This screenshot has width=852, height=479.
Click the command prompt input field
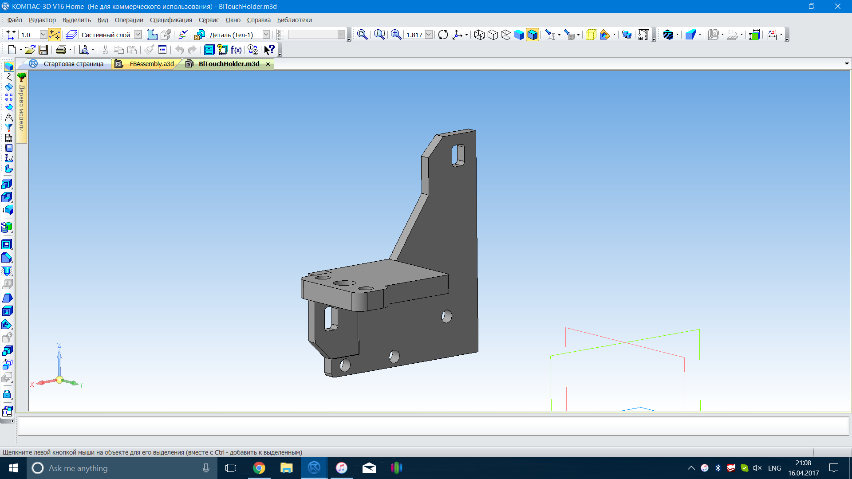tap(434, 426)
